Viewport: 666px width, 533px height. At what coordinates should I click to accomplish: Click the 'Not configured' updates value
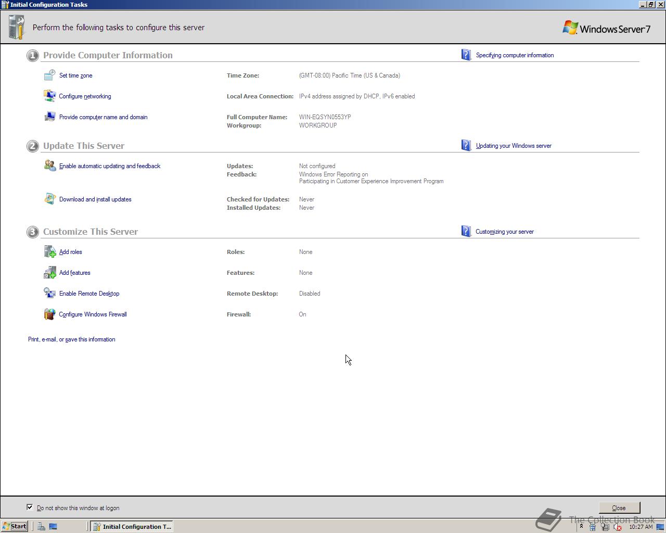click(x=317, y=166)
